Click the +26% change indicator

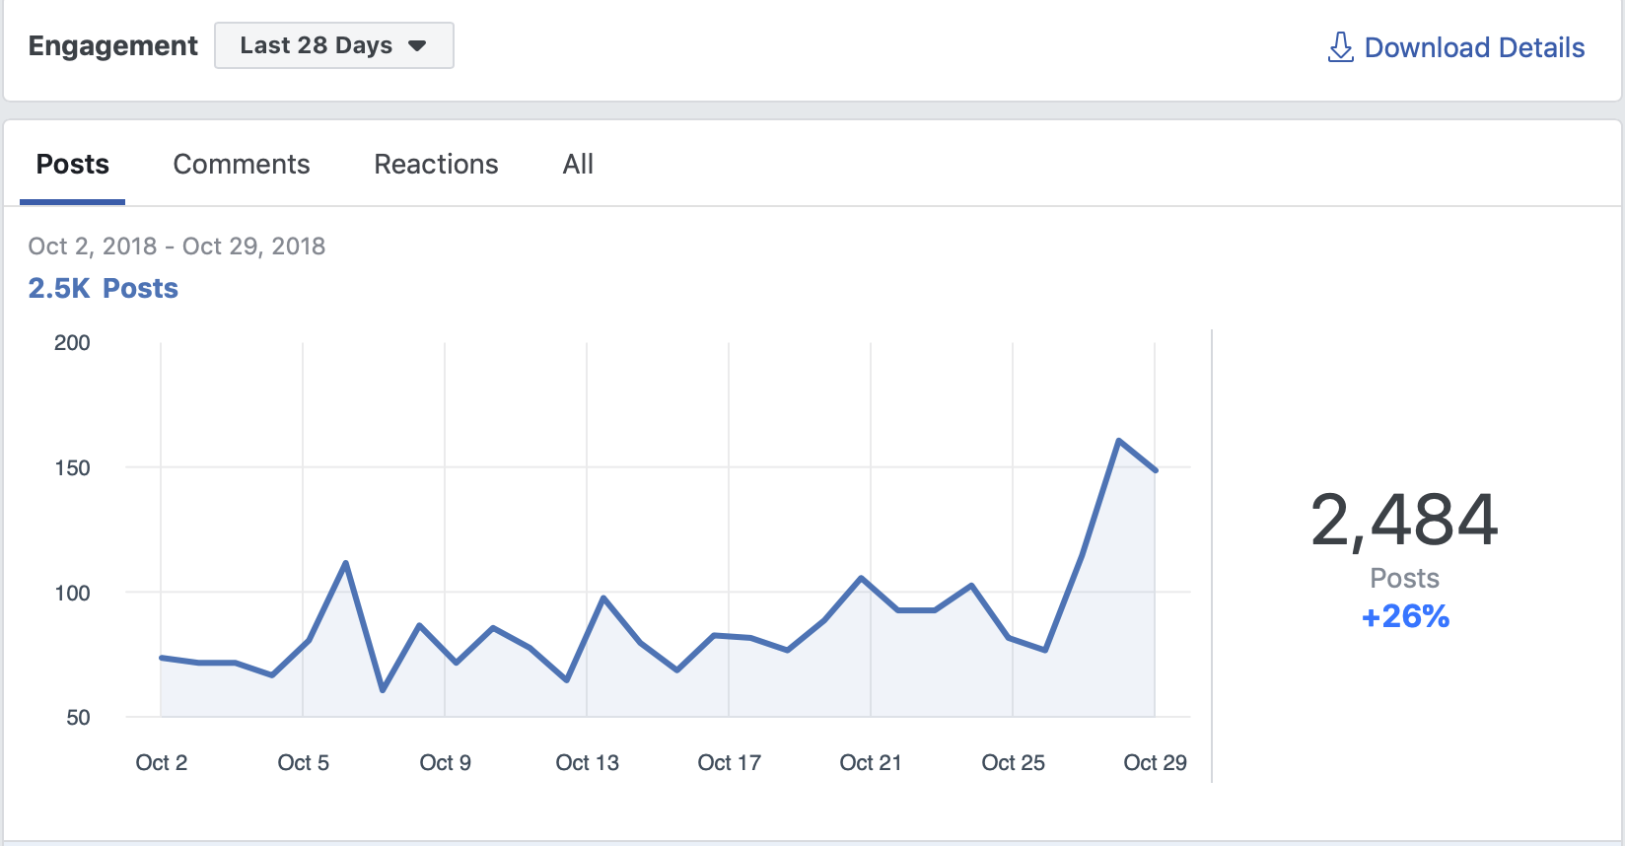tap(1405, 616)
